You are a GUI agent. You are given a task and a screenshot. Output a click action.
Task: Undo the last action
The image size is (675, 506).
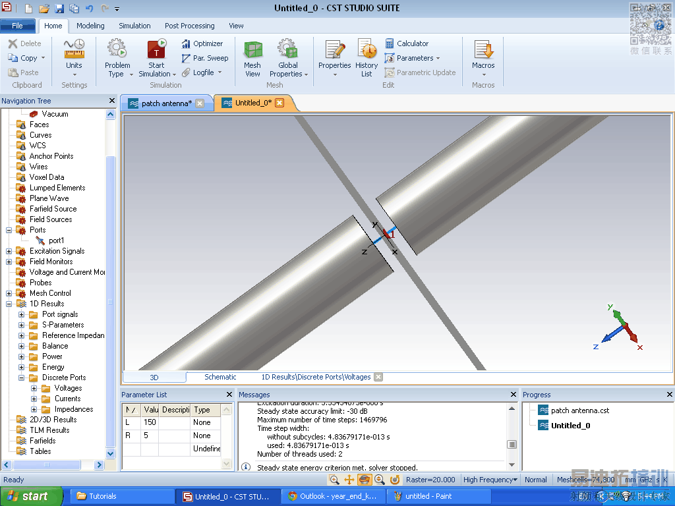click(89, 8)
